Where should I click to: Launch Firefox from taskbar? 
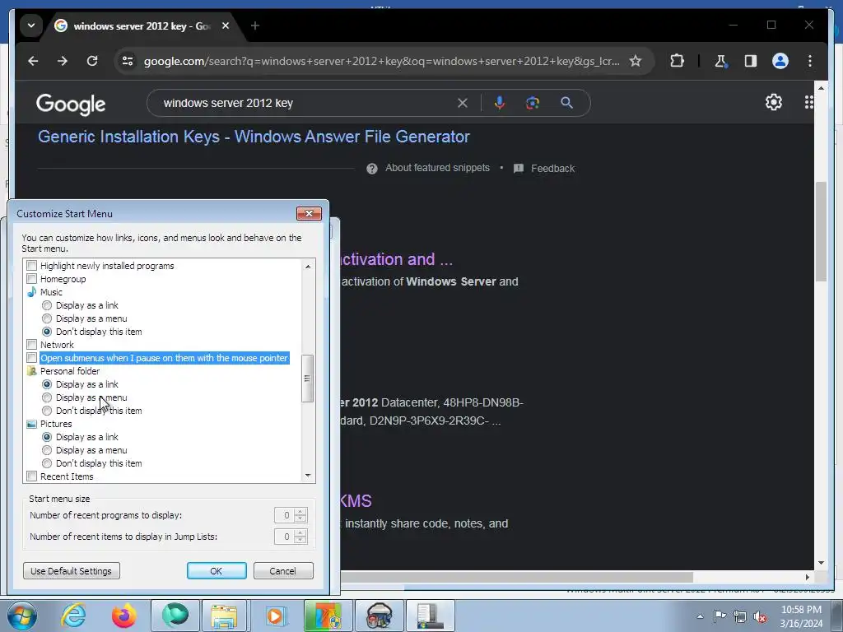(x=123, y=616)
